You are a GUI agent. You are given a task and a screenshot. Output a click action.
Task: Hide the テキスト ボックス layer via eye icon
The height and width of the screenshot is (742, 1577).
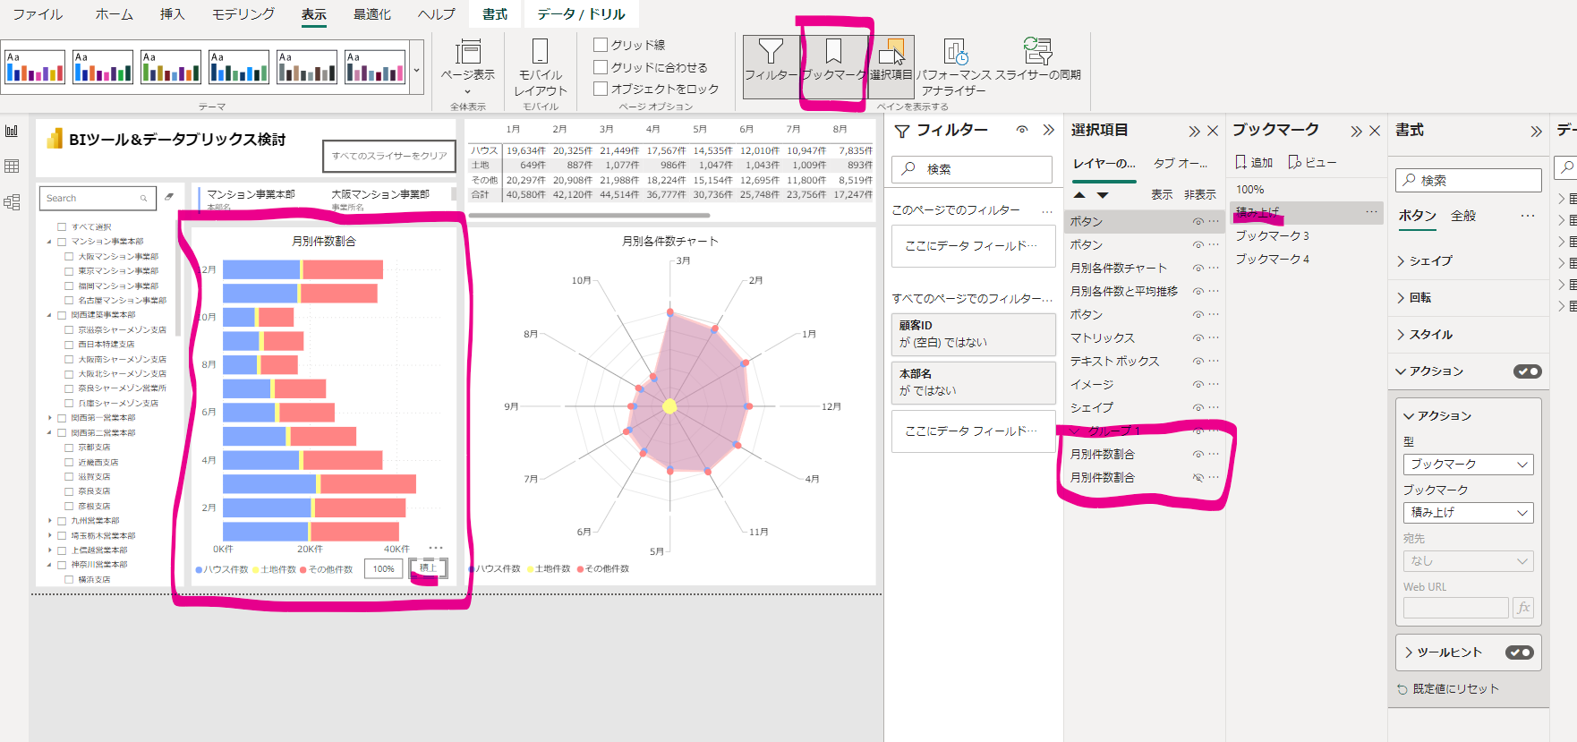pyautogui.click(x=1198, y=361)
